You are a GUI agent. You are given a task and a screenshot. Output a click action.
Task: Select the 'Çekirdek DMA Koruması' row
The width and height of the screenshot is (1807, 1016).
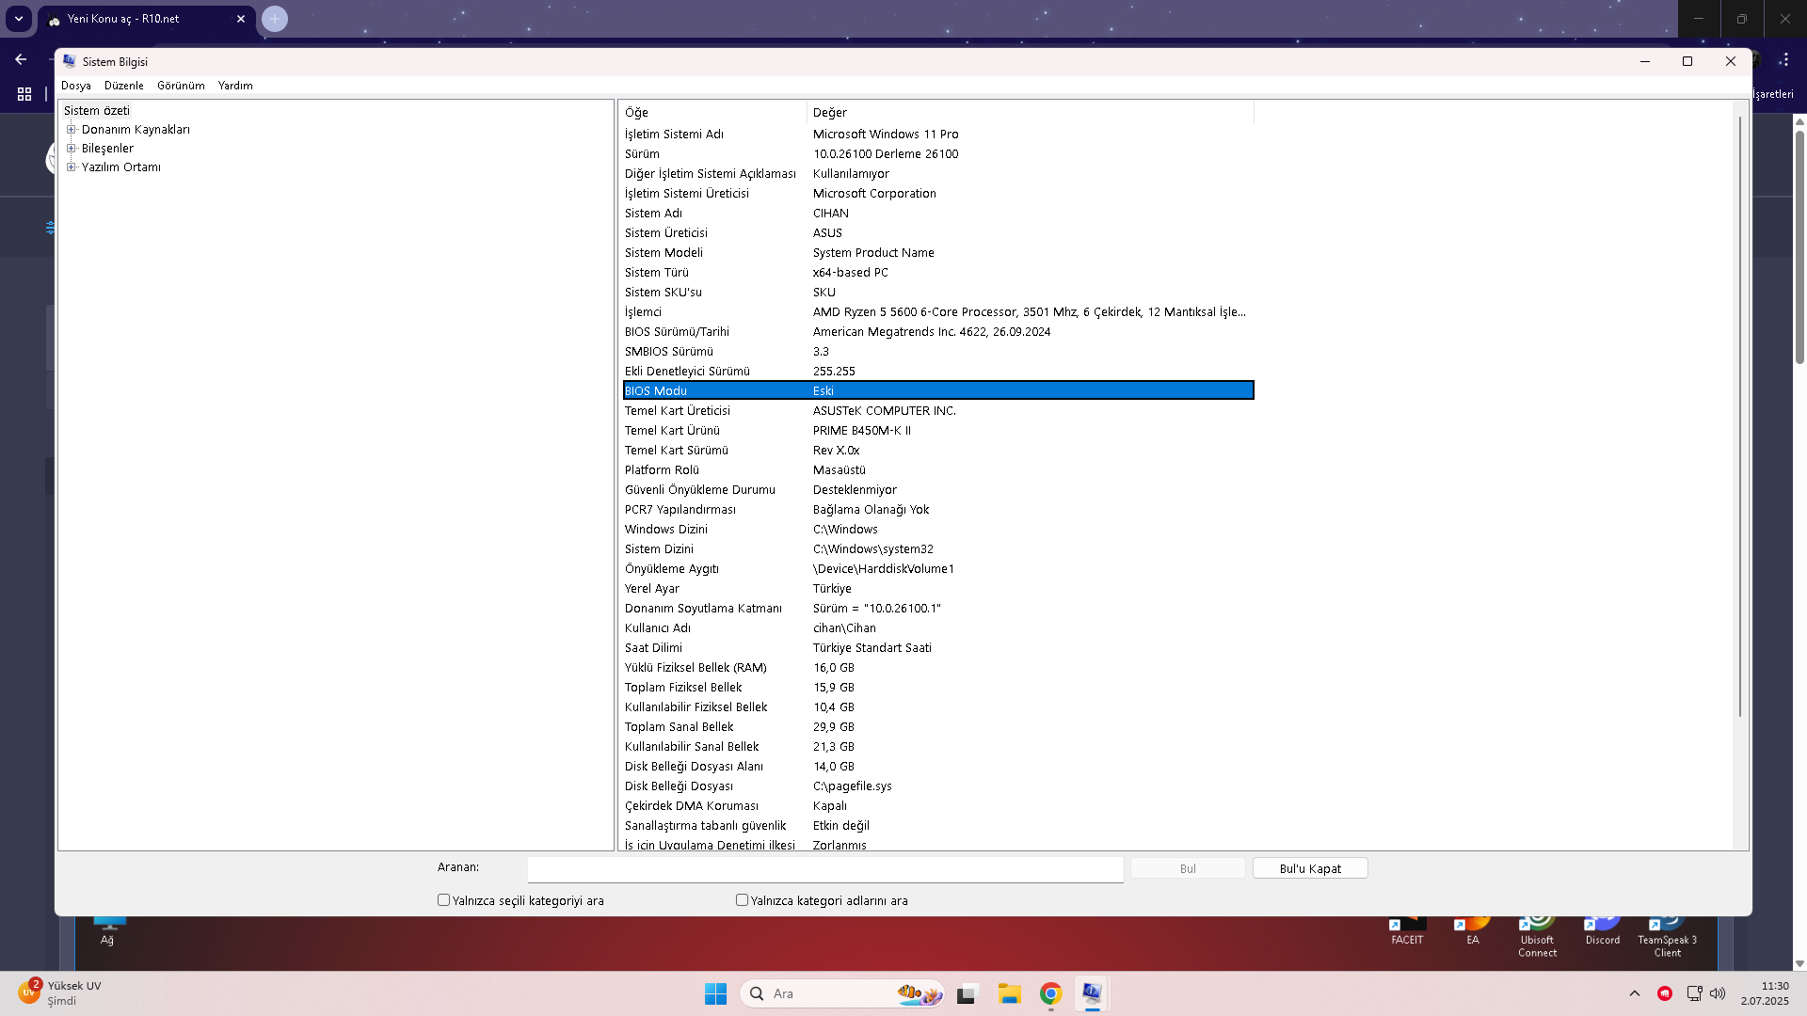pos(938,806)
